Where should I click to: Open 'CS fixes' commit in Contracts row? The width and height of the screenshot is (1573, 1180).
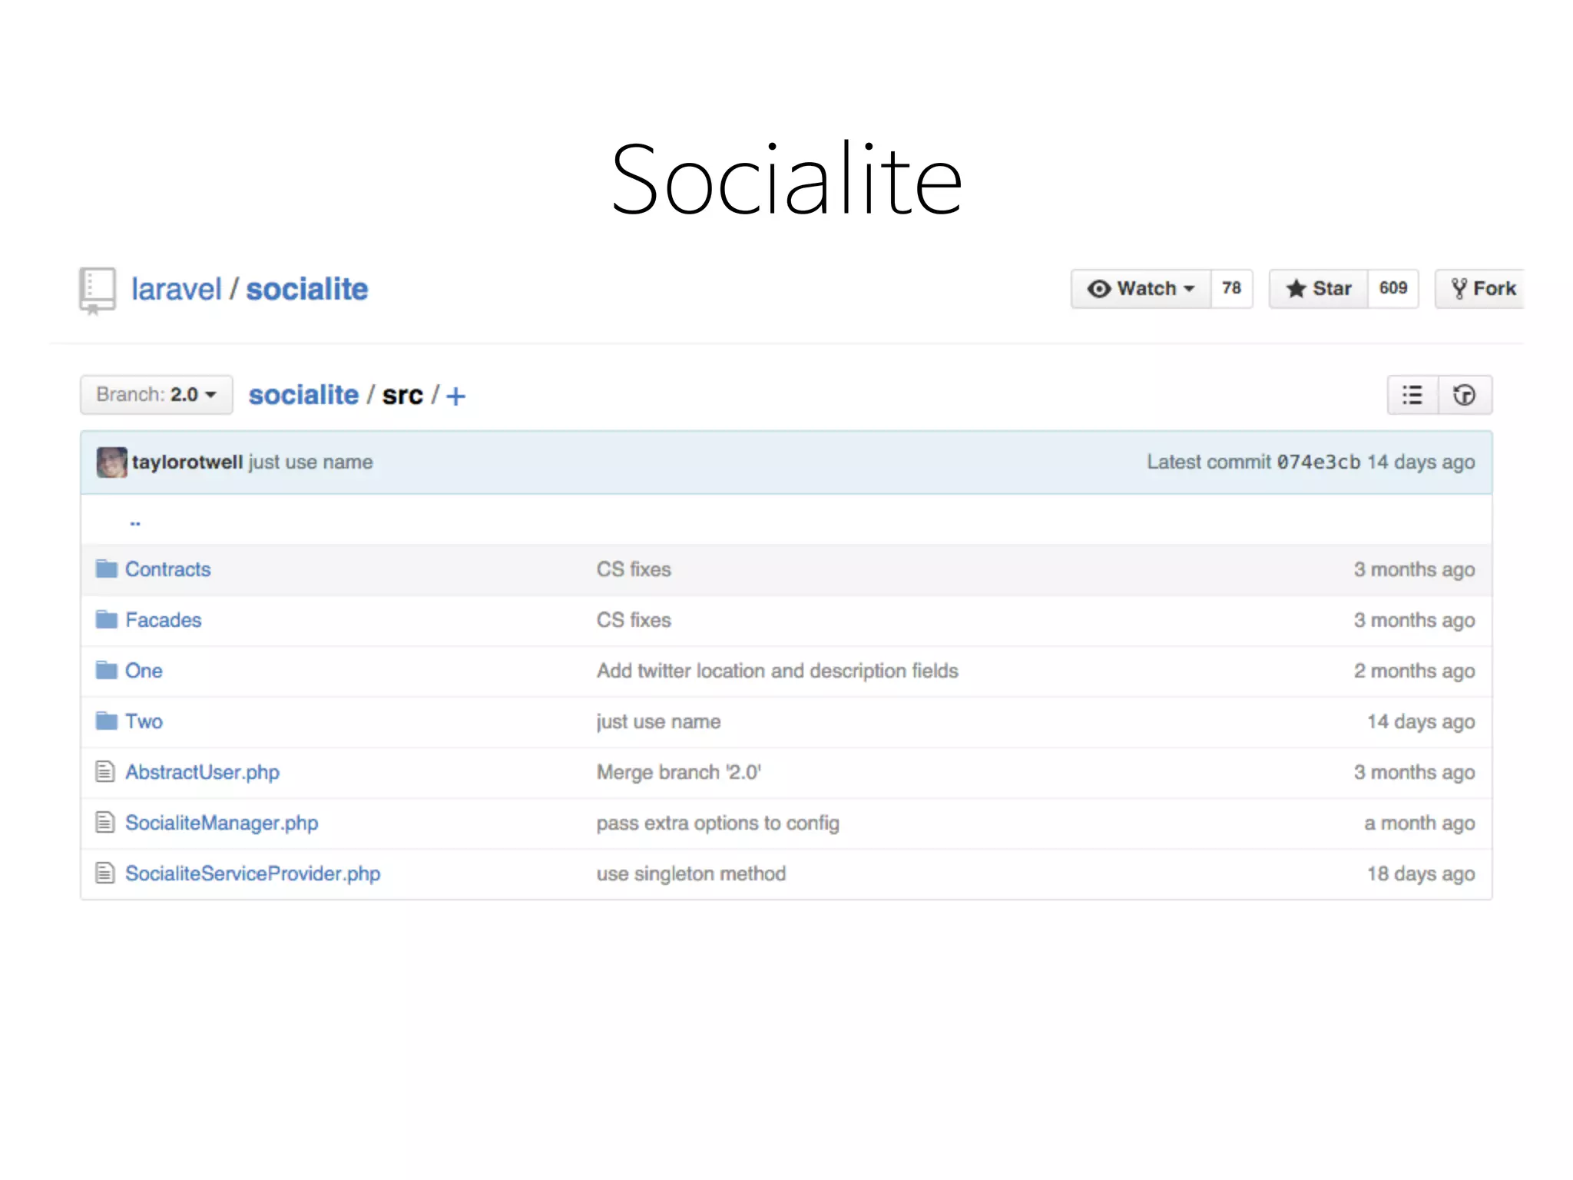pos(634,569)
